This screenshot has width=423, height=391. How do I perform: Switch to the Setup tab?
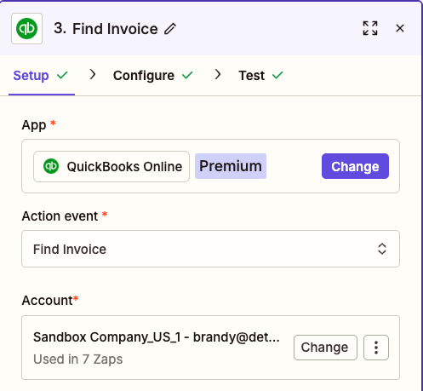pos(31,76)
